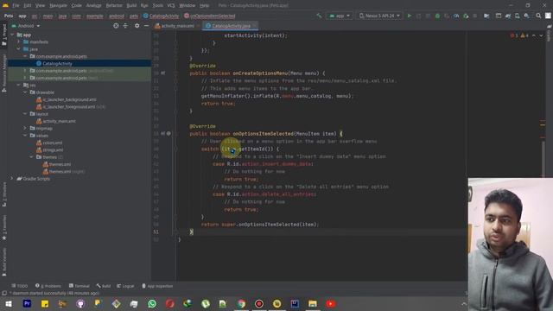The height and width of the screenshot is (311, 553).
Task: Collapse the java folder
Action: [x=19, y=49]
